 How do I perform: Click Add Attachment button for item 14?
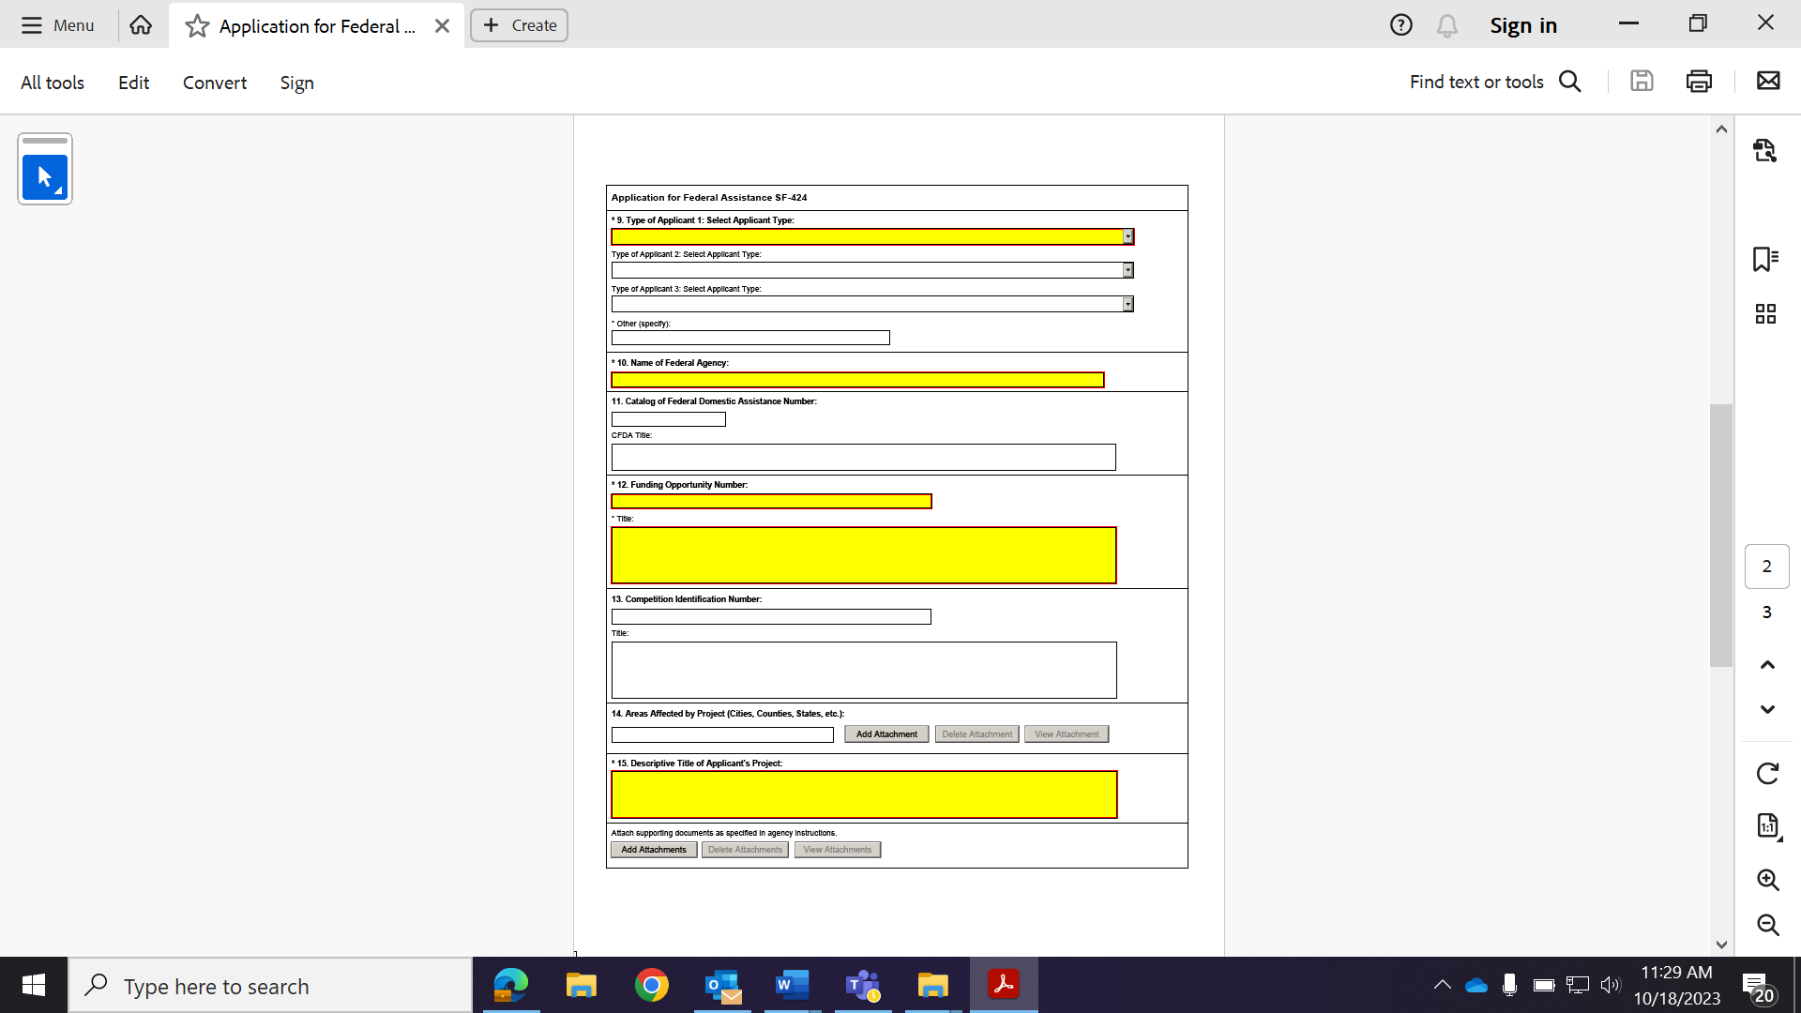[886, 734]
